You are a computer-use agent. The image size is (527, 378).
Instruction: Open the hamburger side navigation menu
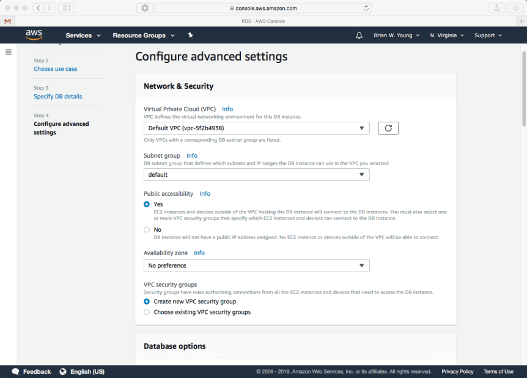[x=9, y=52]
